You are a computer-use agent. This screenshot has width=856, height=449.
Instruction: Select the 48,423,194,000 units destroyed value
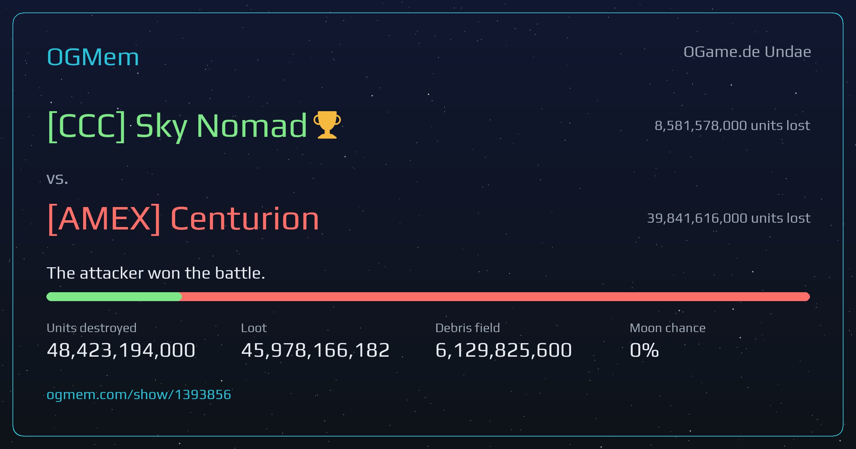121,350
